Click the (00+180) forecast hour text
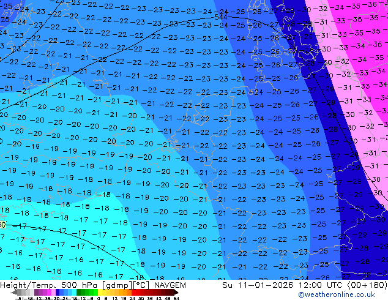388x300 pixels. click(367, 285)
